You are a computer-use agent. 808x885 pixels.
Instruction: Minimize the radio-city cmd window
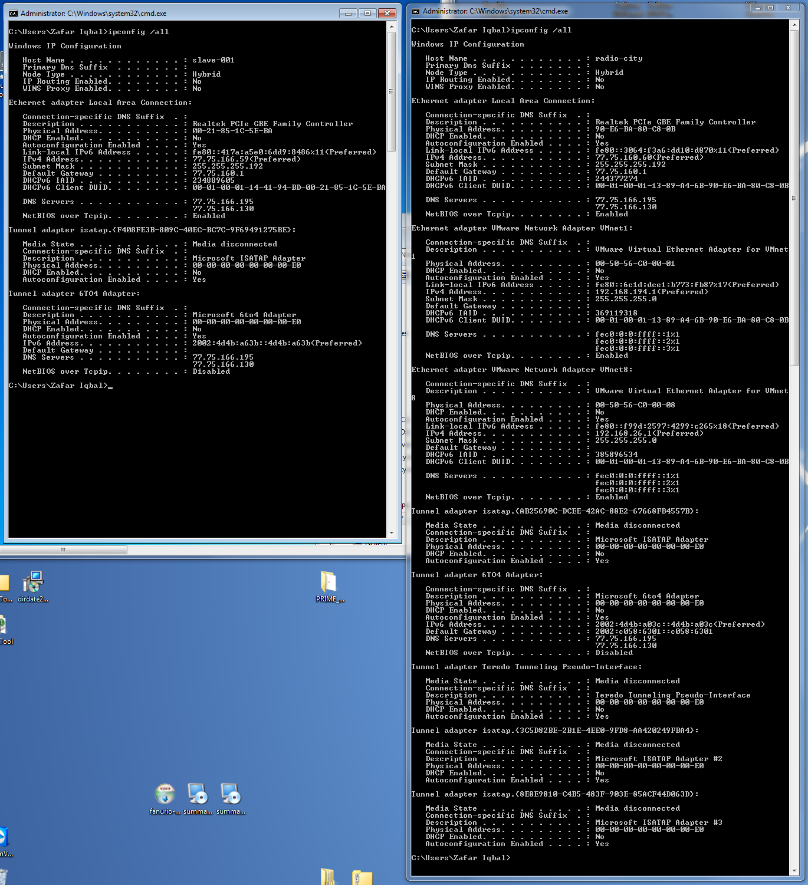point(757,8)
